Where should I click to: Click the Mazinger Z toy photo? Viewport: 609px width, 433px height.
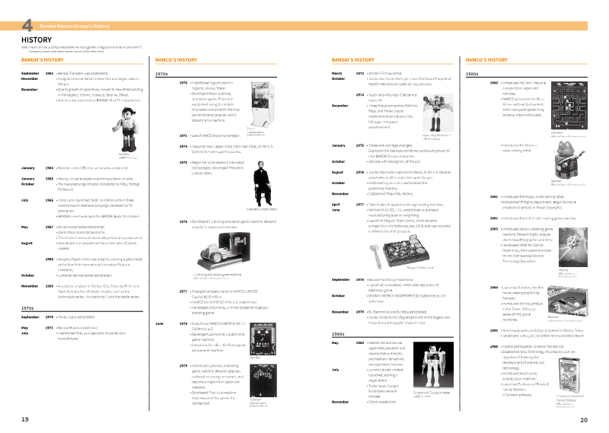(438, 113)
